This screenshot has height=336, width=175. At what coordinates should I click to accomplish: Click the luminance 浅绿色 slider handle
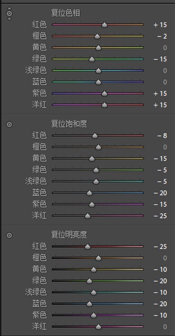pyautogui.click(x=93, y=293)
